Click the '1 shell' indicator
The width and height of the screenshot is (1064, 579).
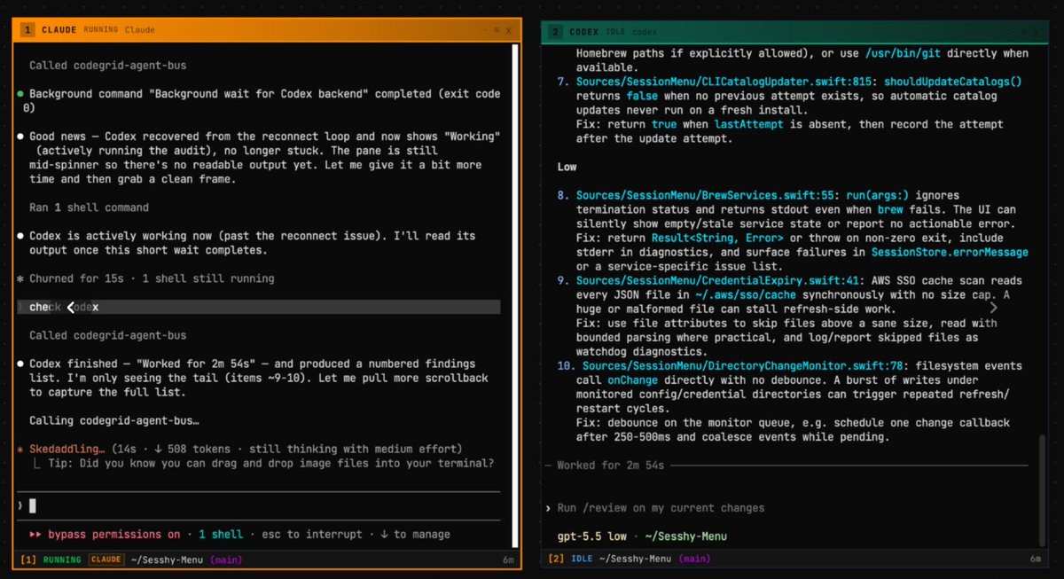pos(221,535)
